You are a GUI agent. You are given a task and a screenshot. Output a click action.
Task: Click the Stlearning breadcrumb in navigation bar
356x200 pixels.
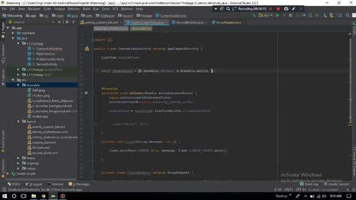click(12, 16)
